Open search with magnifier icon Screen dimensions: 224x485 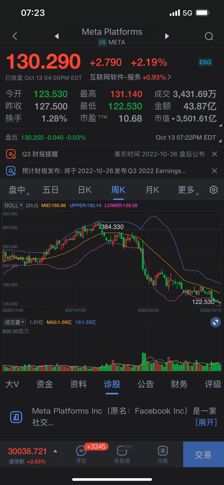pos(209,36)
